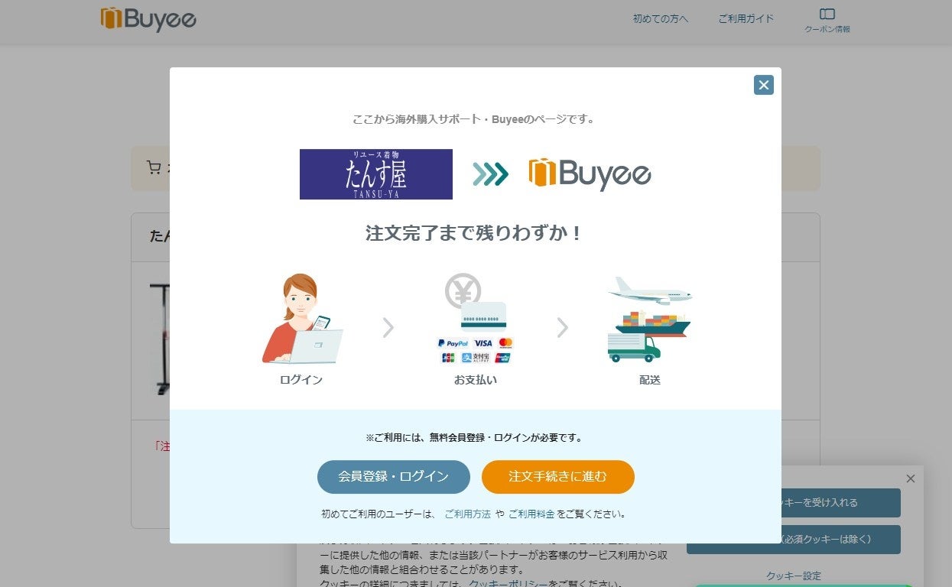Click the 無料会員登録・ログインが必要です notice
Viewport: 952px width, 587px height.
pos(476,438)
